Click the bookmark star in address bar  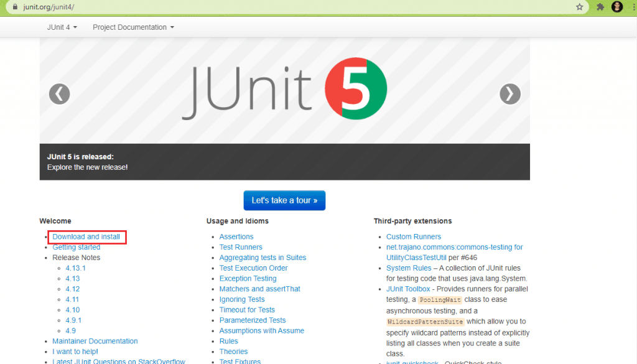(580, 7)
